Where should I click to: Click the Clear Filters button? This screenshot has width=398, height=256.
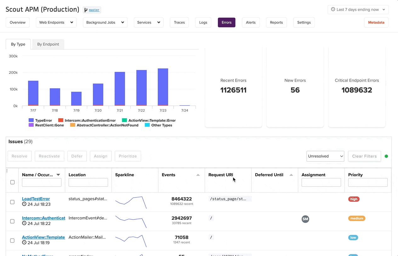click(364, 156)
